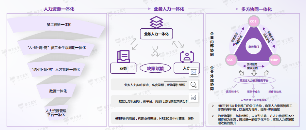The height and width of the screenshot is (130, 306).
Task: Click the 操作自动化 label
Action: [275, 92]
